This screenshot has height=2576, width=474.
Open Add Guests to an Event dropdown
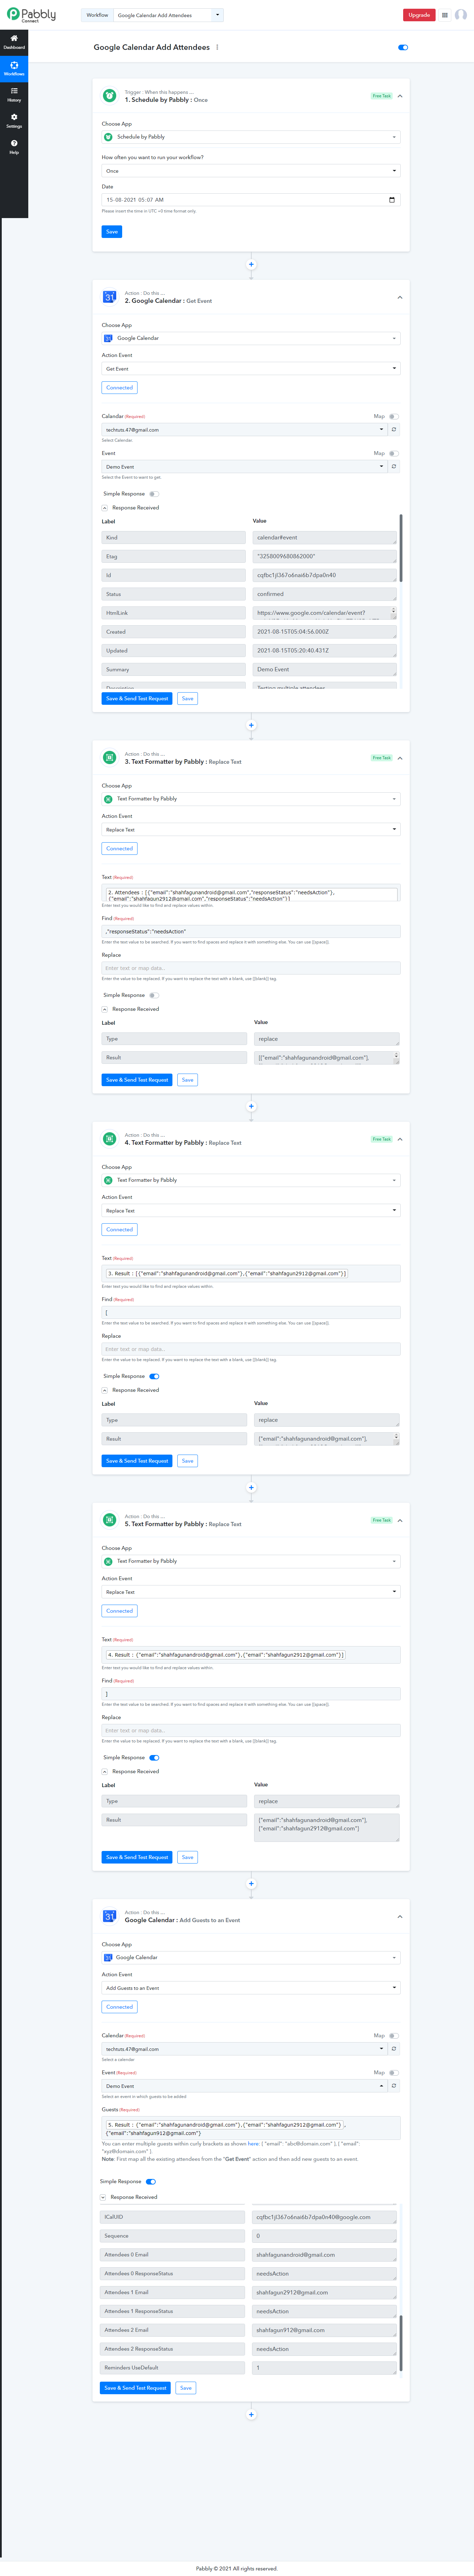tap(251, 1988)
